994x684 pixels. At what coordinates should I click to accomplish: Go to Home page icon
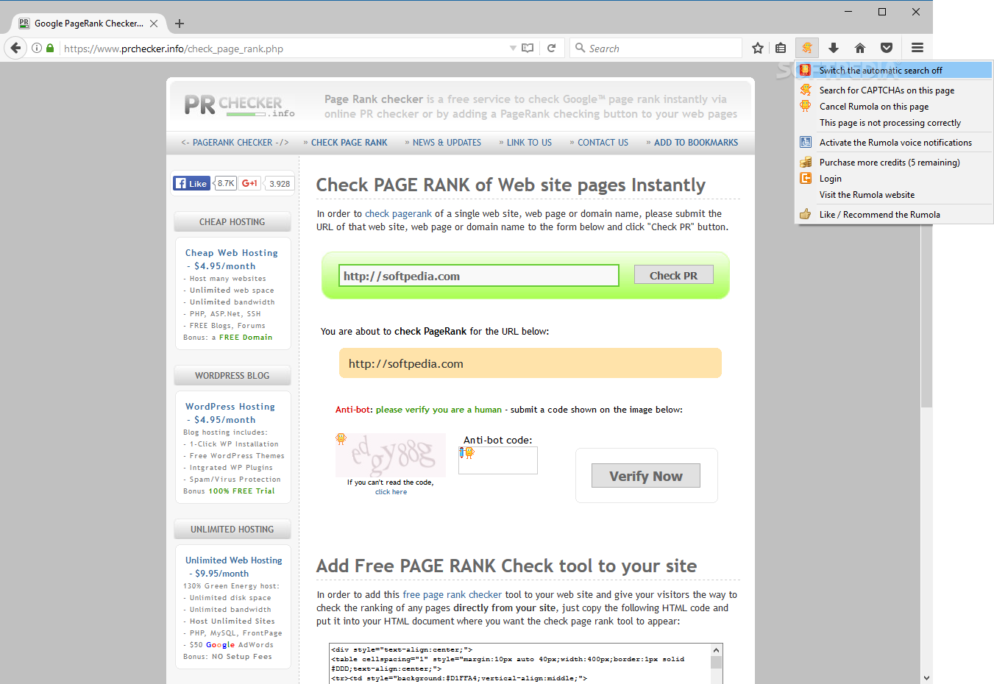(x=860, y=48)
